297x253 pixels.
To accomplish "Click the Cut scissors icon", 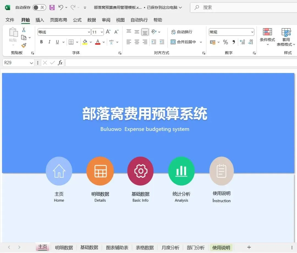I will pyautogui.click(x=24, y=30).
